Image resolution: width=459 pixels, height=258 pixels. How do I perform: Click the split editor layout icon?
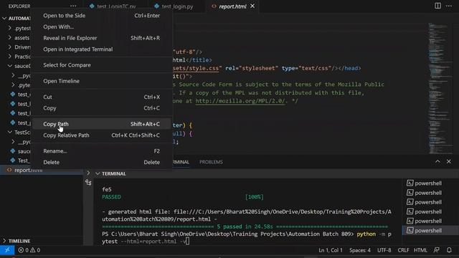[x=437, y=6]
